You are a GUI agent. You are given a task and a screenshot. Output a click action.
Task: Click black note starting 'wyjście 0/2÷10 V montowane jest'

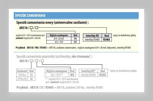30,37
